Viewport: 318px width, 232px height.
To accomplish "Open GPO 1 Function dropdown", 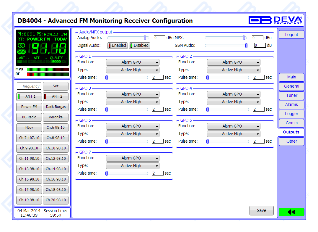I will click(133, 62).
